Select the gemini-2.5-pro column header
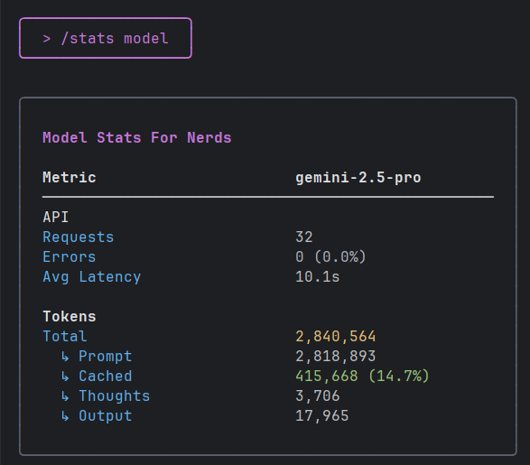 point(358,178)
